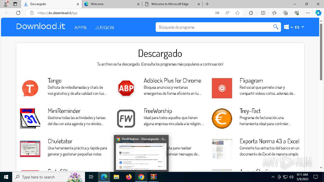
Task: Click the FreeWorship FW icon
Action: pyautogui.click(x=126, y=119)
